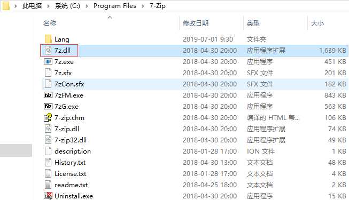
Task: Click the folder icon in address bar
Action: 6,6
